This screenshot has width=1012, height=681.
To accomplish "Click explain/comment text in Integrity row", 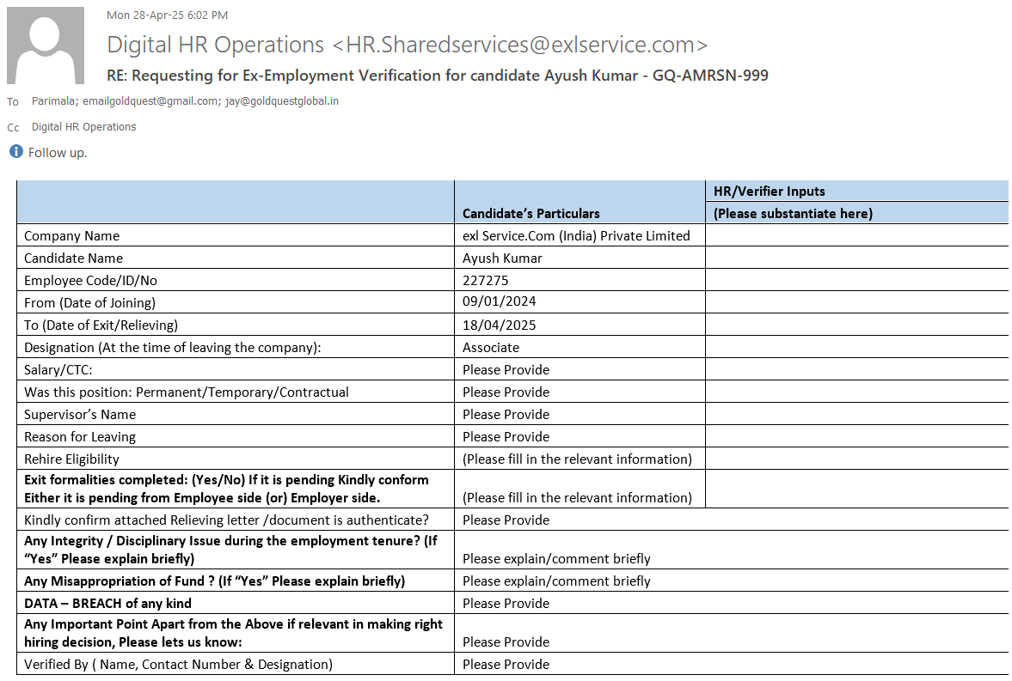I will pyautogui.click(x=556, y=559).
